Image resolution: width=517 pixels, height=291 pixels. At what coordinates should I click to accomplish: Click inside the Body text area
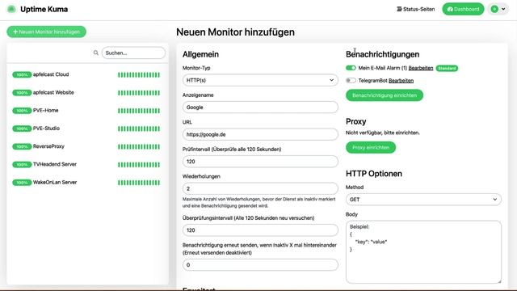click(423, 252)
